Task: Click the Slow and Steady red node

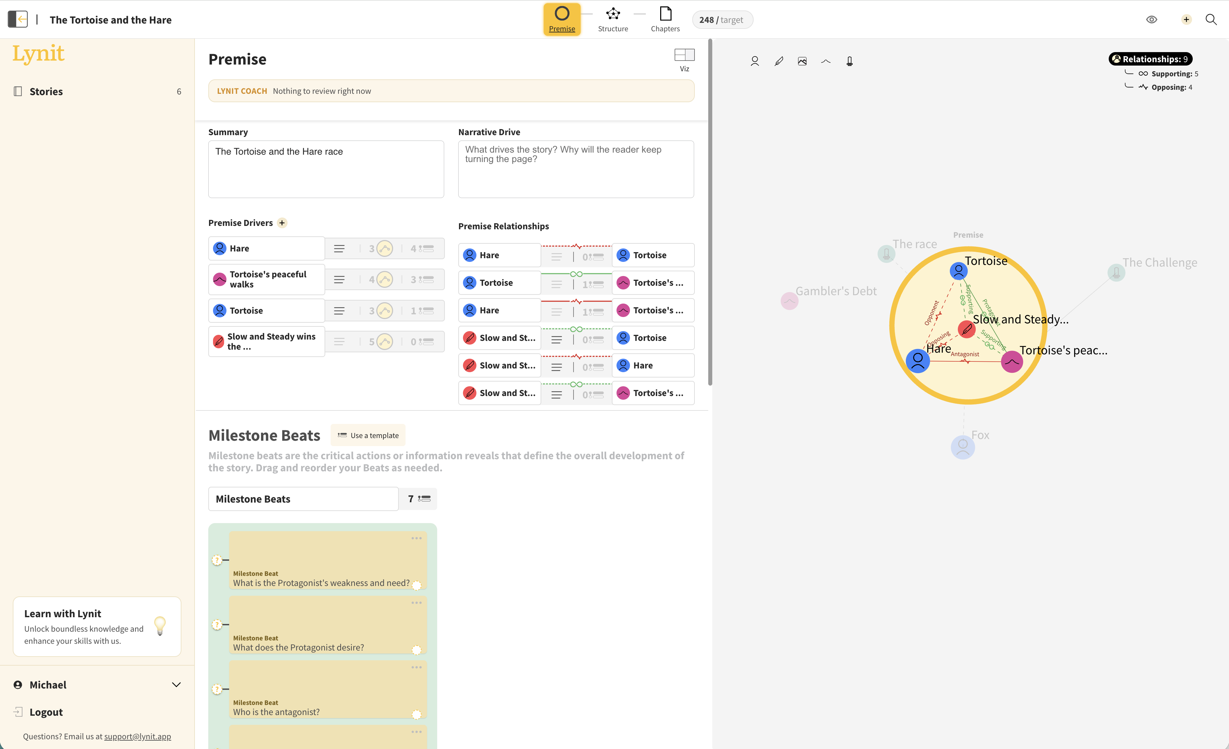Action: [x=966, y=329]
